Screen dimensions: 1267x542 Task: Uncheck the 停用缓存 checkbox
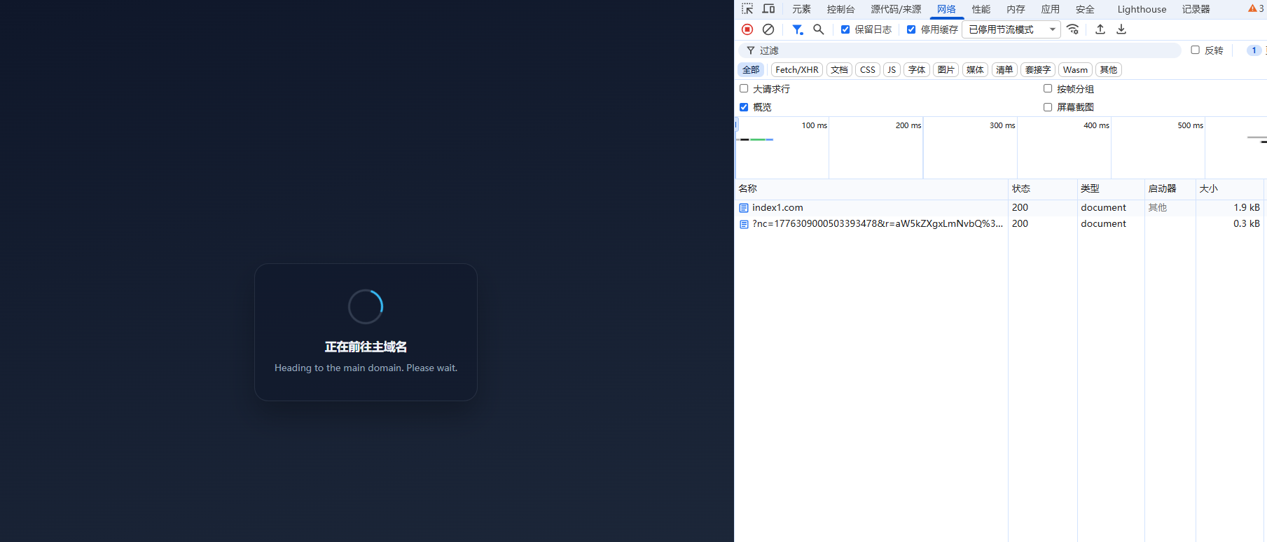911,29
